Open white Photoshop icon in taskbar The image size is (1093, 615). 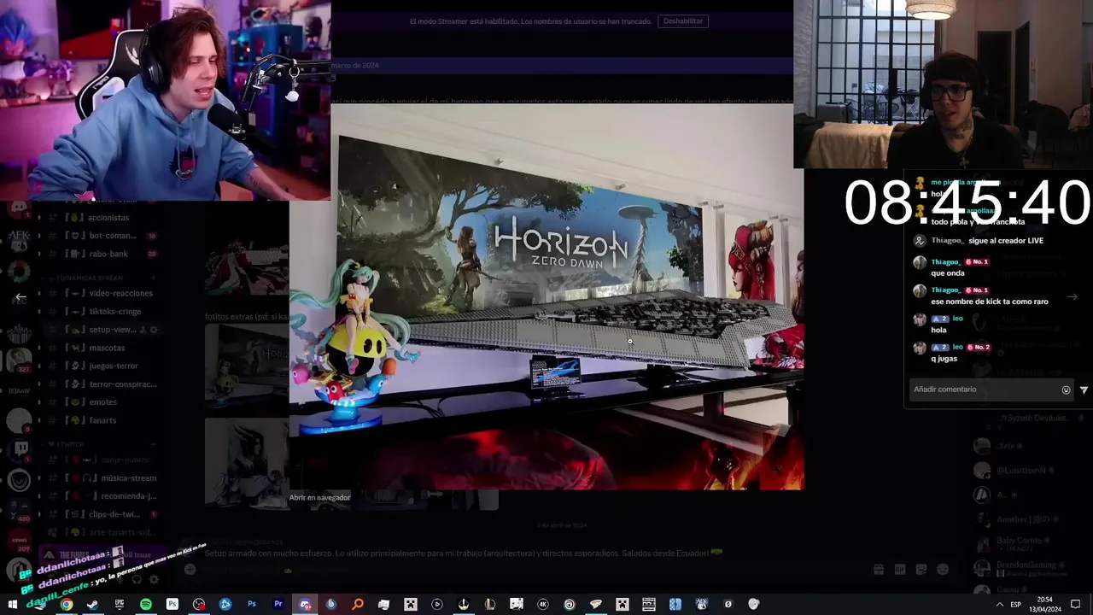click(172, 605)
